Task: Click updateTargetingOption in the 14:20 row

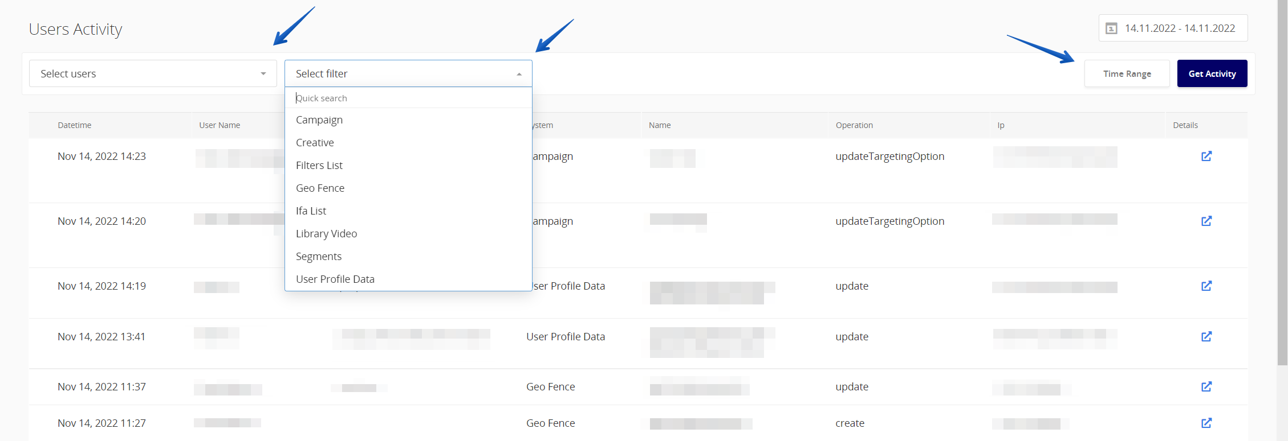Action: [x=890, y=221]
